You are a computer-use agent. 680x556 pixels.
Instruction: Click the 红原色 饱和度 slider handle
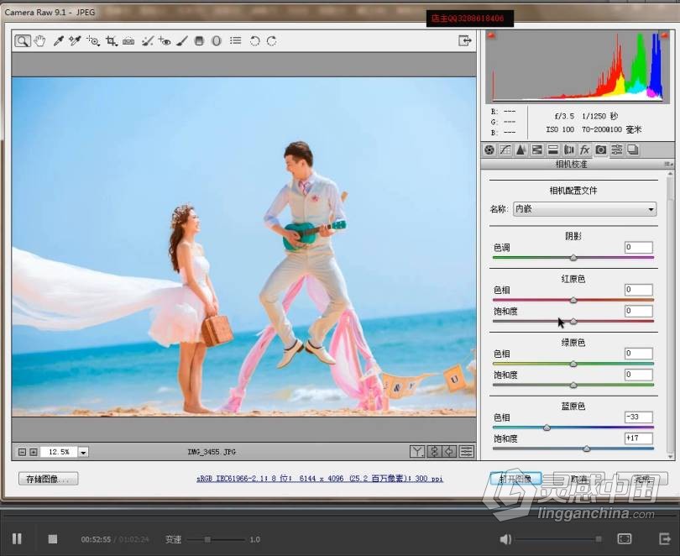[573, 322]
